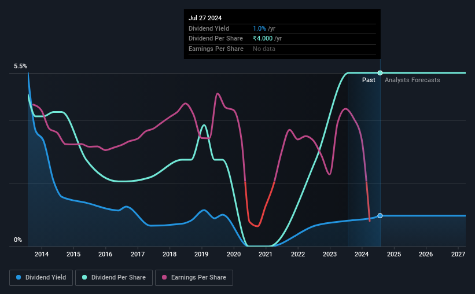This screenshot has height=294, width=475.
Task: Click the pink Earnings Per Share legend dot
Action: tap(164, 277)
